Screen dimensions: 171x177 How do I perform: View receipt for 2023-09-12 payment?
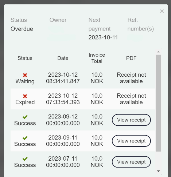coord(131,120)
